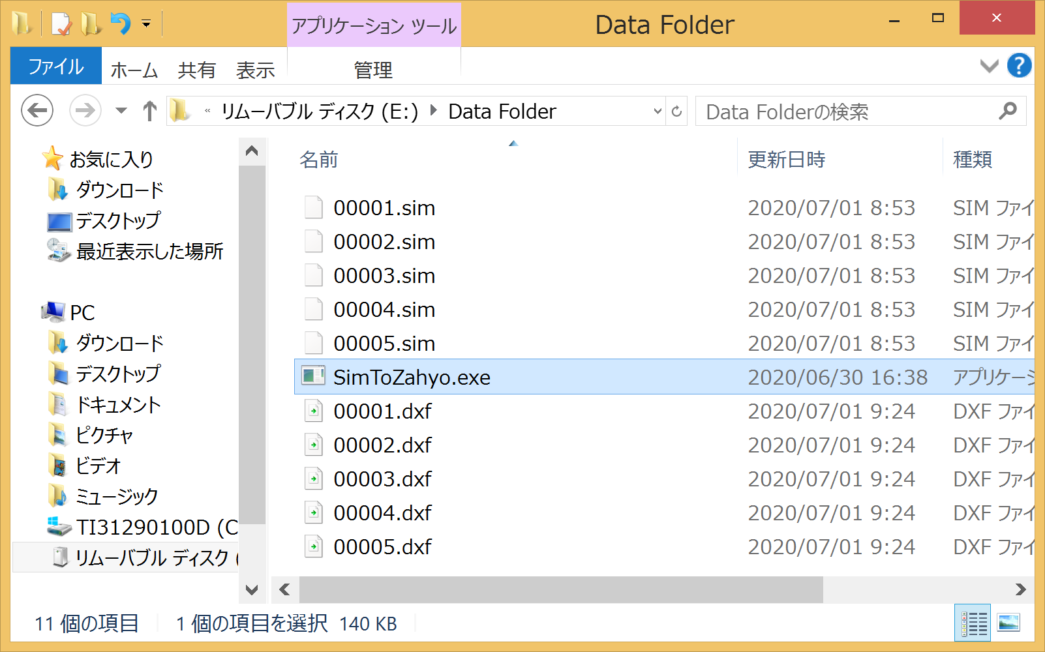Sort by 更新日時 column header
This screenshot has width=1045, height=652.
tap(787, 159)
